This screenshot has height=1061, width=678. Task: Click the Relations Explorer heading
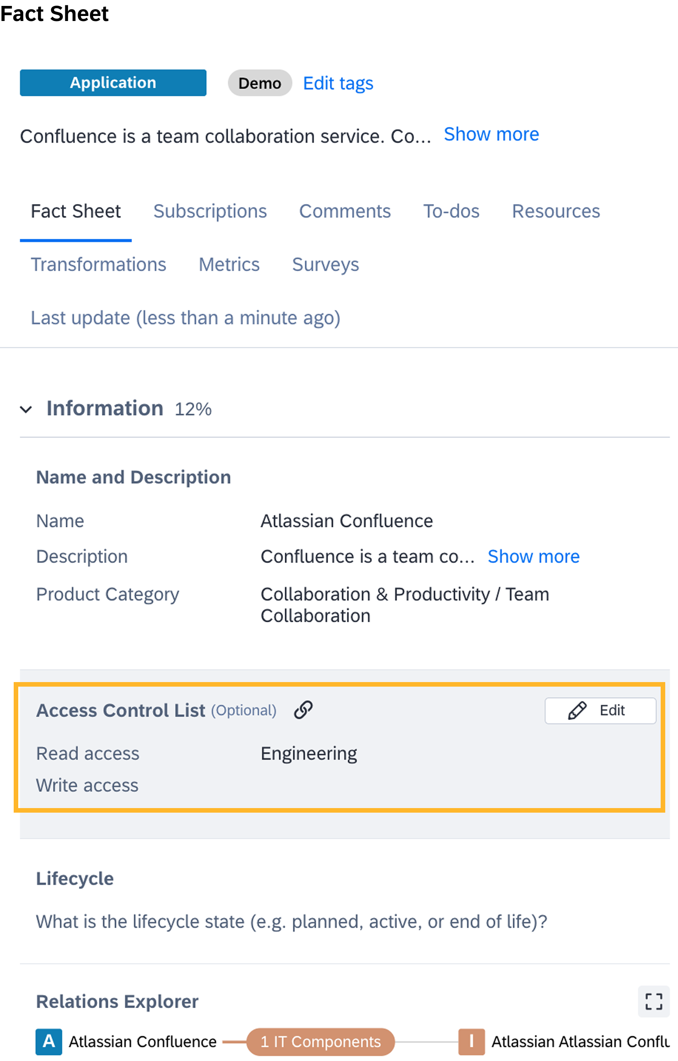tap(117, 1002)
